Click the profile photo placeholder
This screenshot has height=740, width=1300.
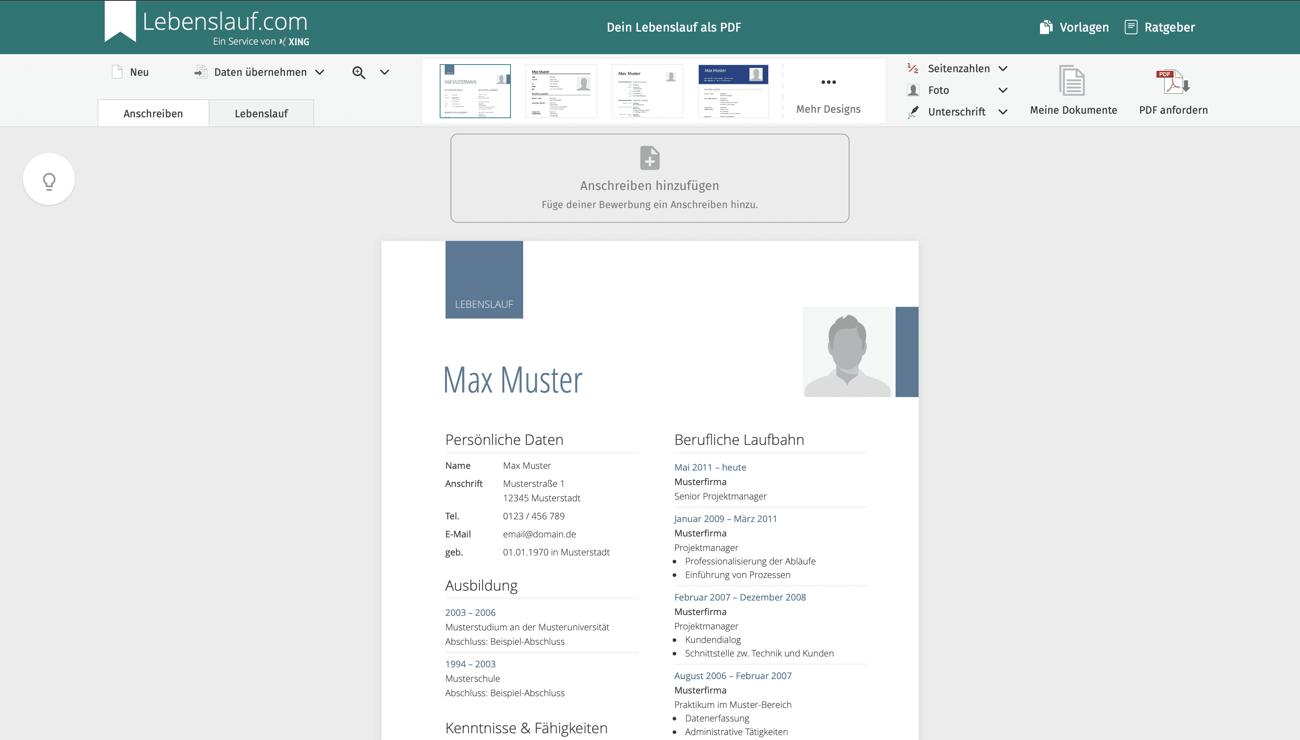847,351
